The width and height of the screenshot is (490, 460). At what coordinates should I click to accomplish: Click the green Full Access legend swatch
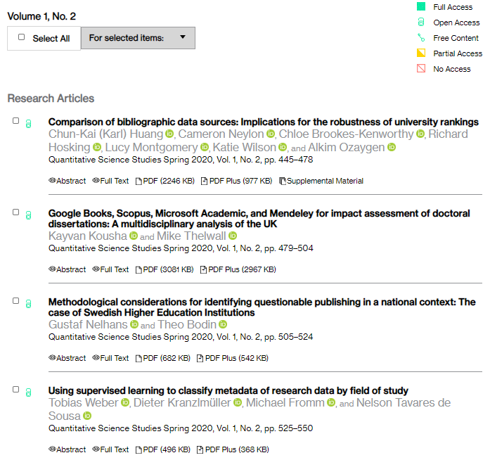point(421,6)
